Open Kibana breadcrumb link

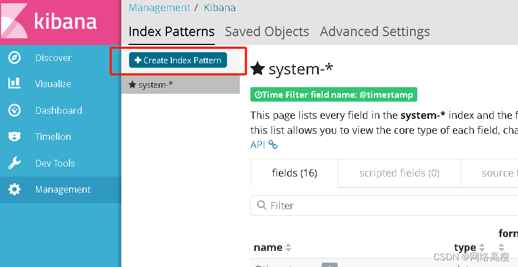point(220,8)
